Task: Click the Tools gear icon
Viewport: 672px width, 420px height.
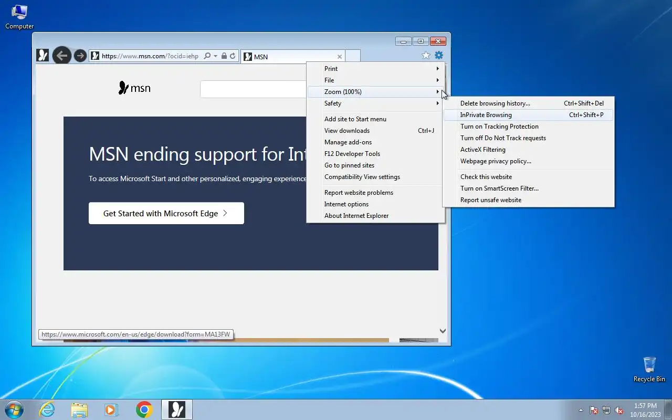Action: click(439, 55)
